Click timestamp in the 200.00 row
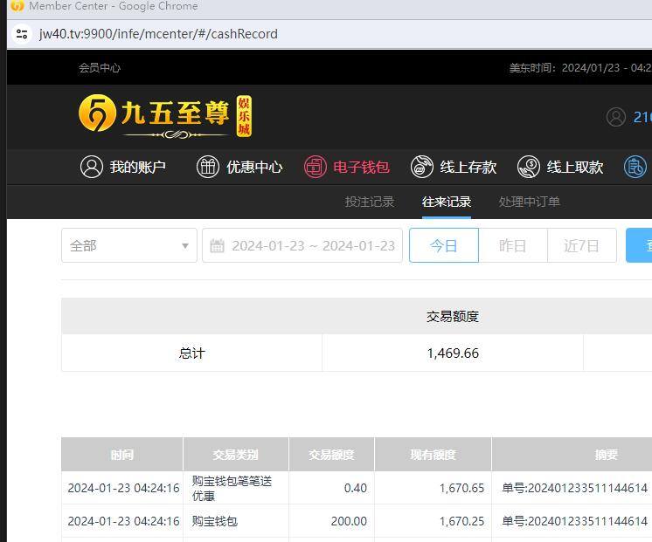Image resolution: width=652 pixels, height=542 pixels. pyautogui.click(x=123, y=521)
